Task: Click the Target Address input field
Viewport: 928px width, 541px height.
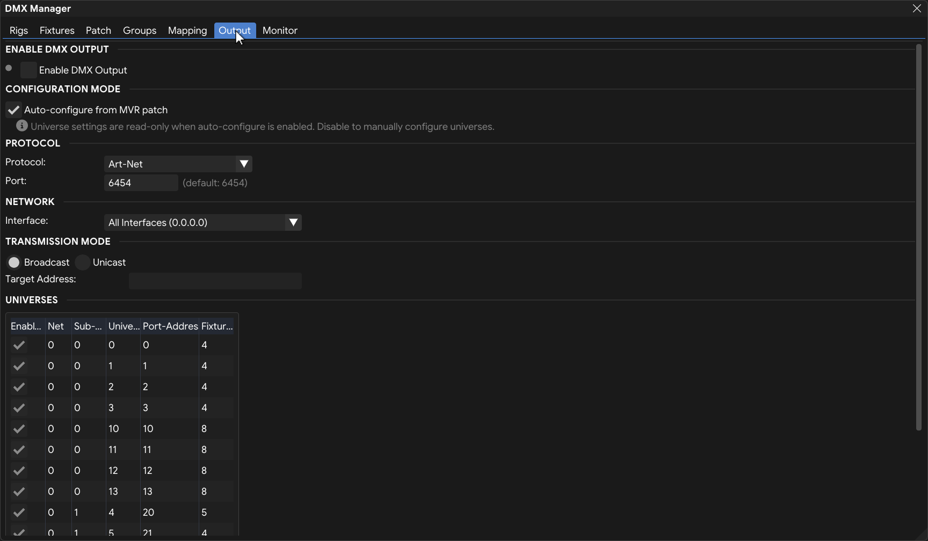Action: [x=215, y=281]
